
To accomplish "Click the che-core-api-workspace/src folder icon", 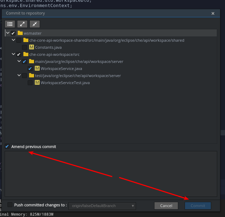I will tap(26, 54).
